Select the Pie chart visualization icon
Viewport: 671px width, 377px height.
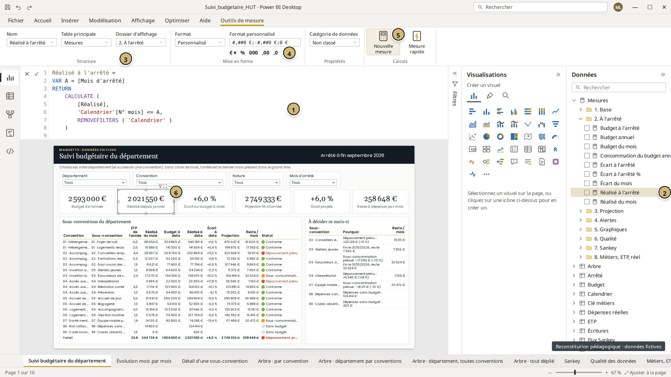(x=486, y=137)
